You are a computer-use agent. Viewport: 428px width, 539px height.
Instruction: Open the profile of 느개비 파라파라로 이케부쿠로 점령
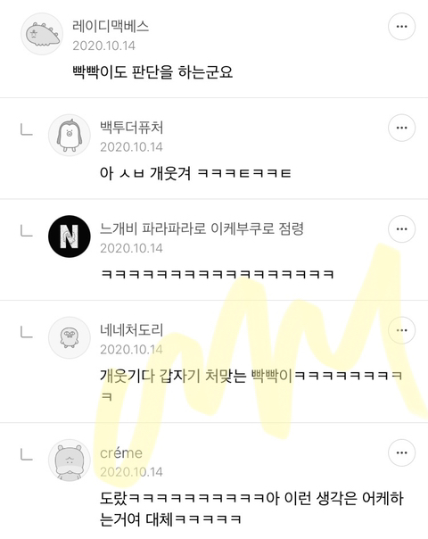(202, 228)
